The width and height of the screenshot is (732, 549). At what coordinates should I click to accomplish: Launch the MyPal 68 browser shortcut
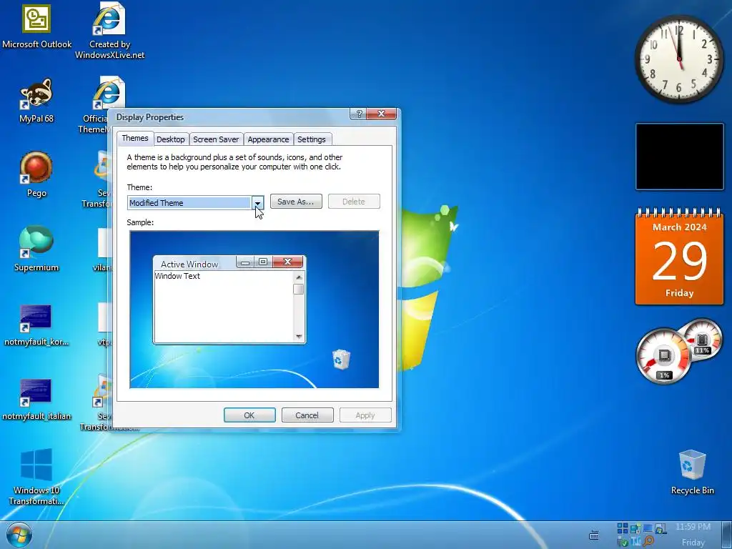36,100
